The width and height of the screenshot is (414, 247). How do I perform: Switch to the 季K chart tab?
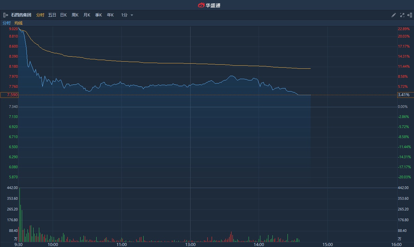[99, 15]
